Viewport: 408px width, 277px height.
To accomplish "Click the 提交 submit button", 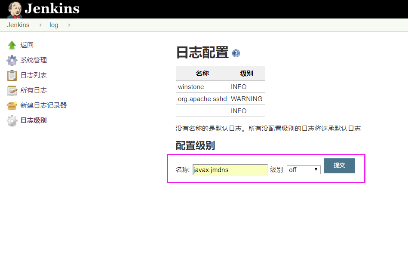I will click(x=339, y=166).
